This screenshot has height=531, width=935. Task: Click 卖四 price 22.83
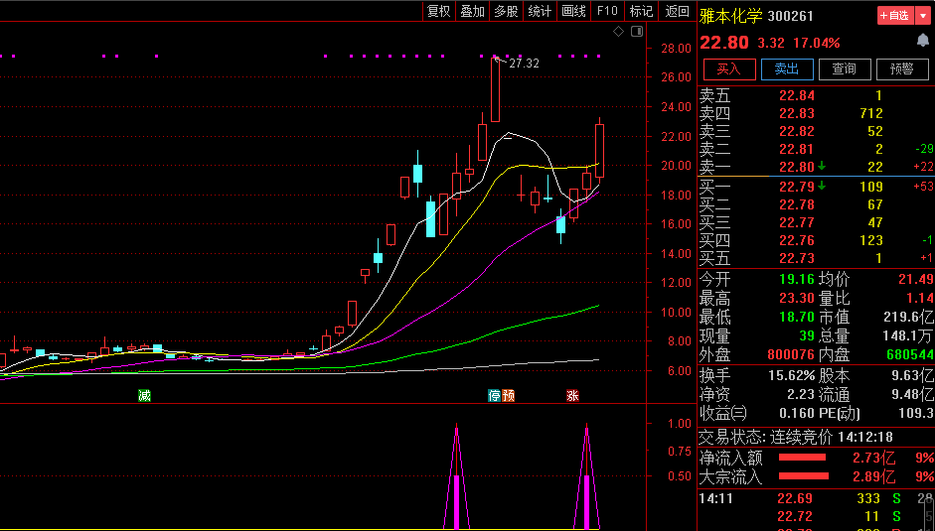click(x=797, y=113)
